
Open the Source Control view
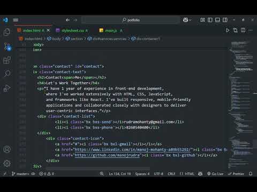tap(7, 47)
